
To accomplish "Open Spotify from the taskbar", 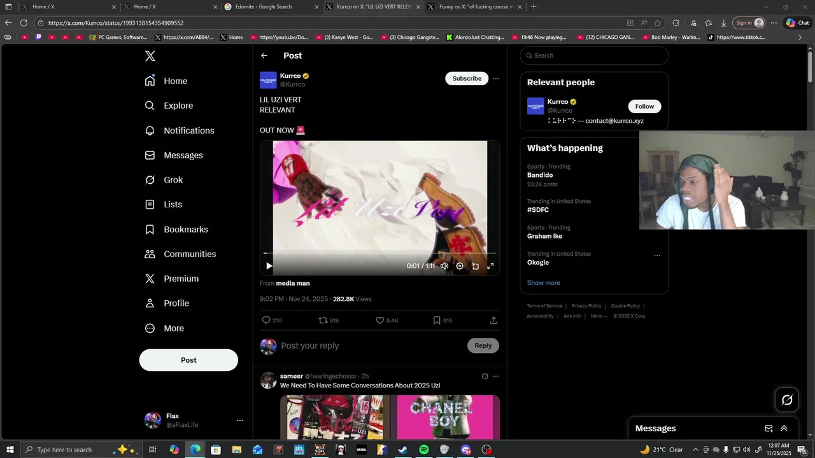I will point(424,450).
